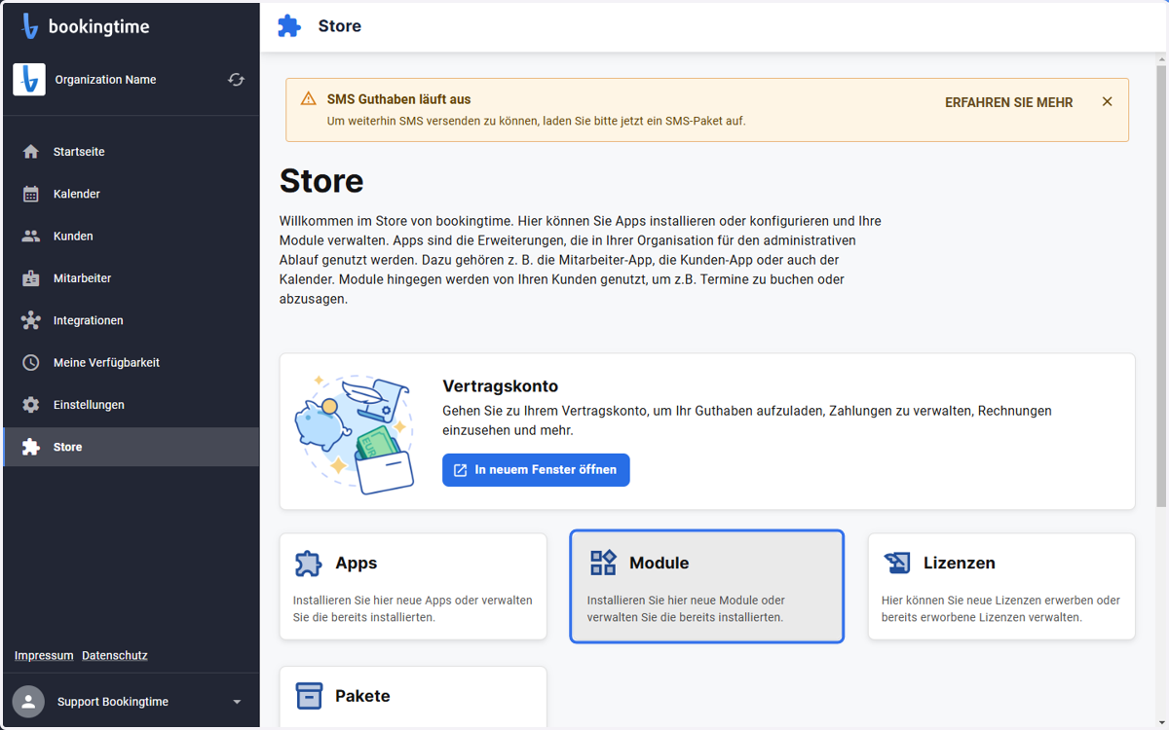
Task: Click the vertical page scrollbar
Action: 1161,282
